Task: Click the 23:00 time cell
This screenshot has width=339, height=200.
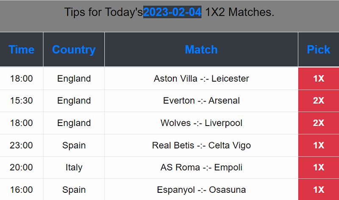Action: 21,145
